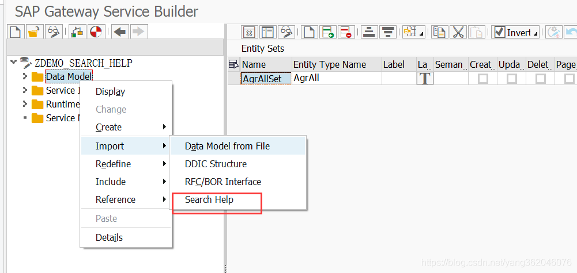Click the partially visible Undo arrow icon

tap(571, 32)
